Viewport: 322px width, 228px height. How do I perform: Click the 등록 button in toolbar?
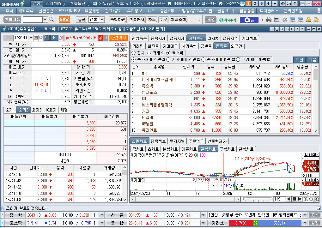pos(82,20)
